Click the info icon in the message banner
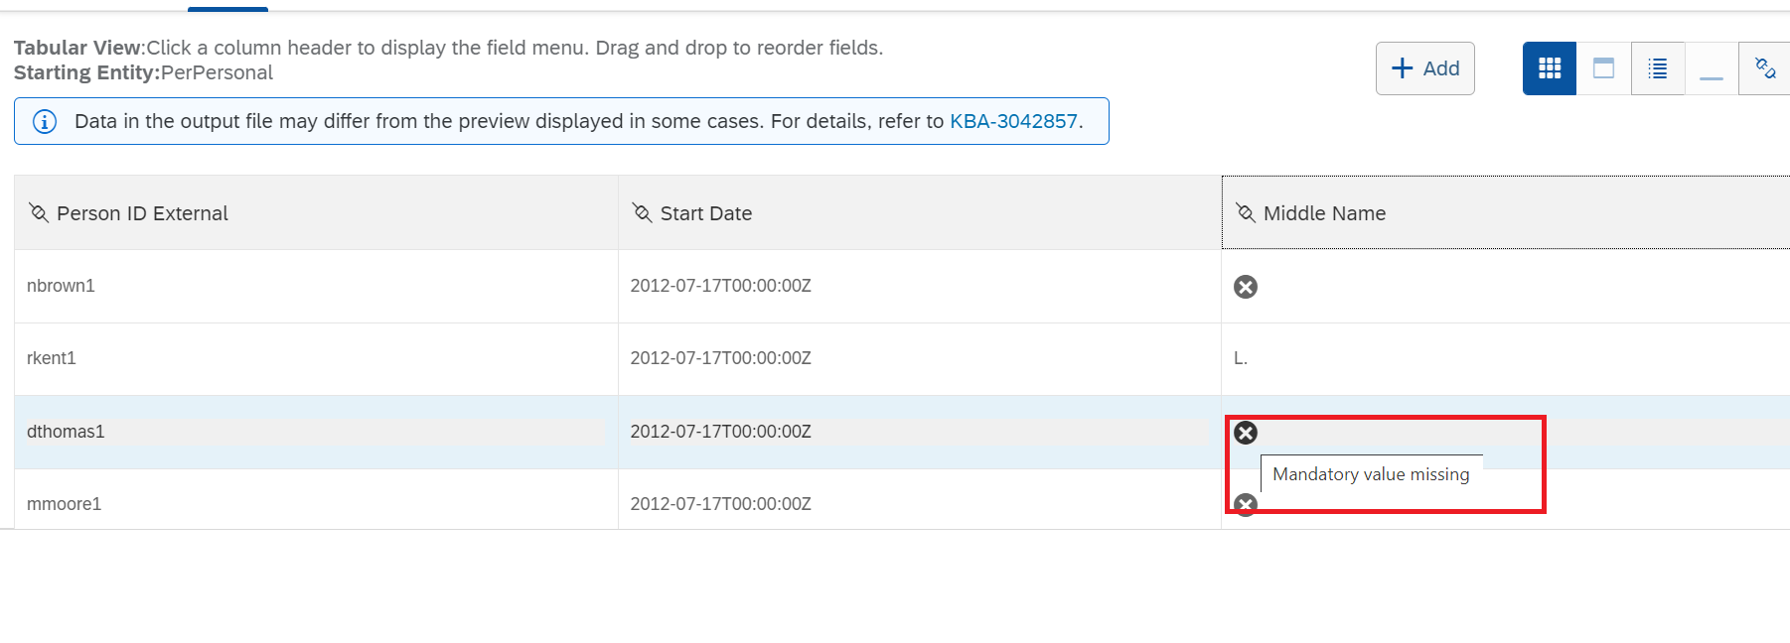 tap(45, 121)
